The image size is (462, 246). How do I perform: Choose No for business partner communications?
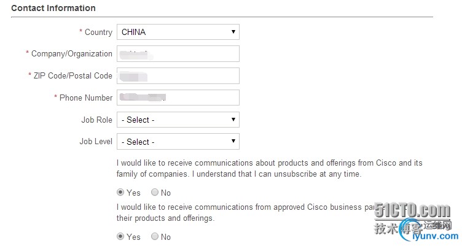155,237
